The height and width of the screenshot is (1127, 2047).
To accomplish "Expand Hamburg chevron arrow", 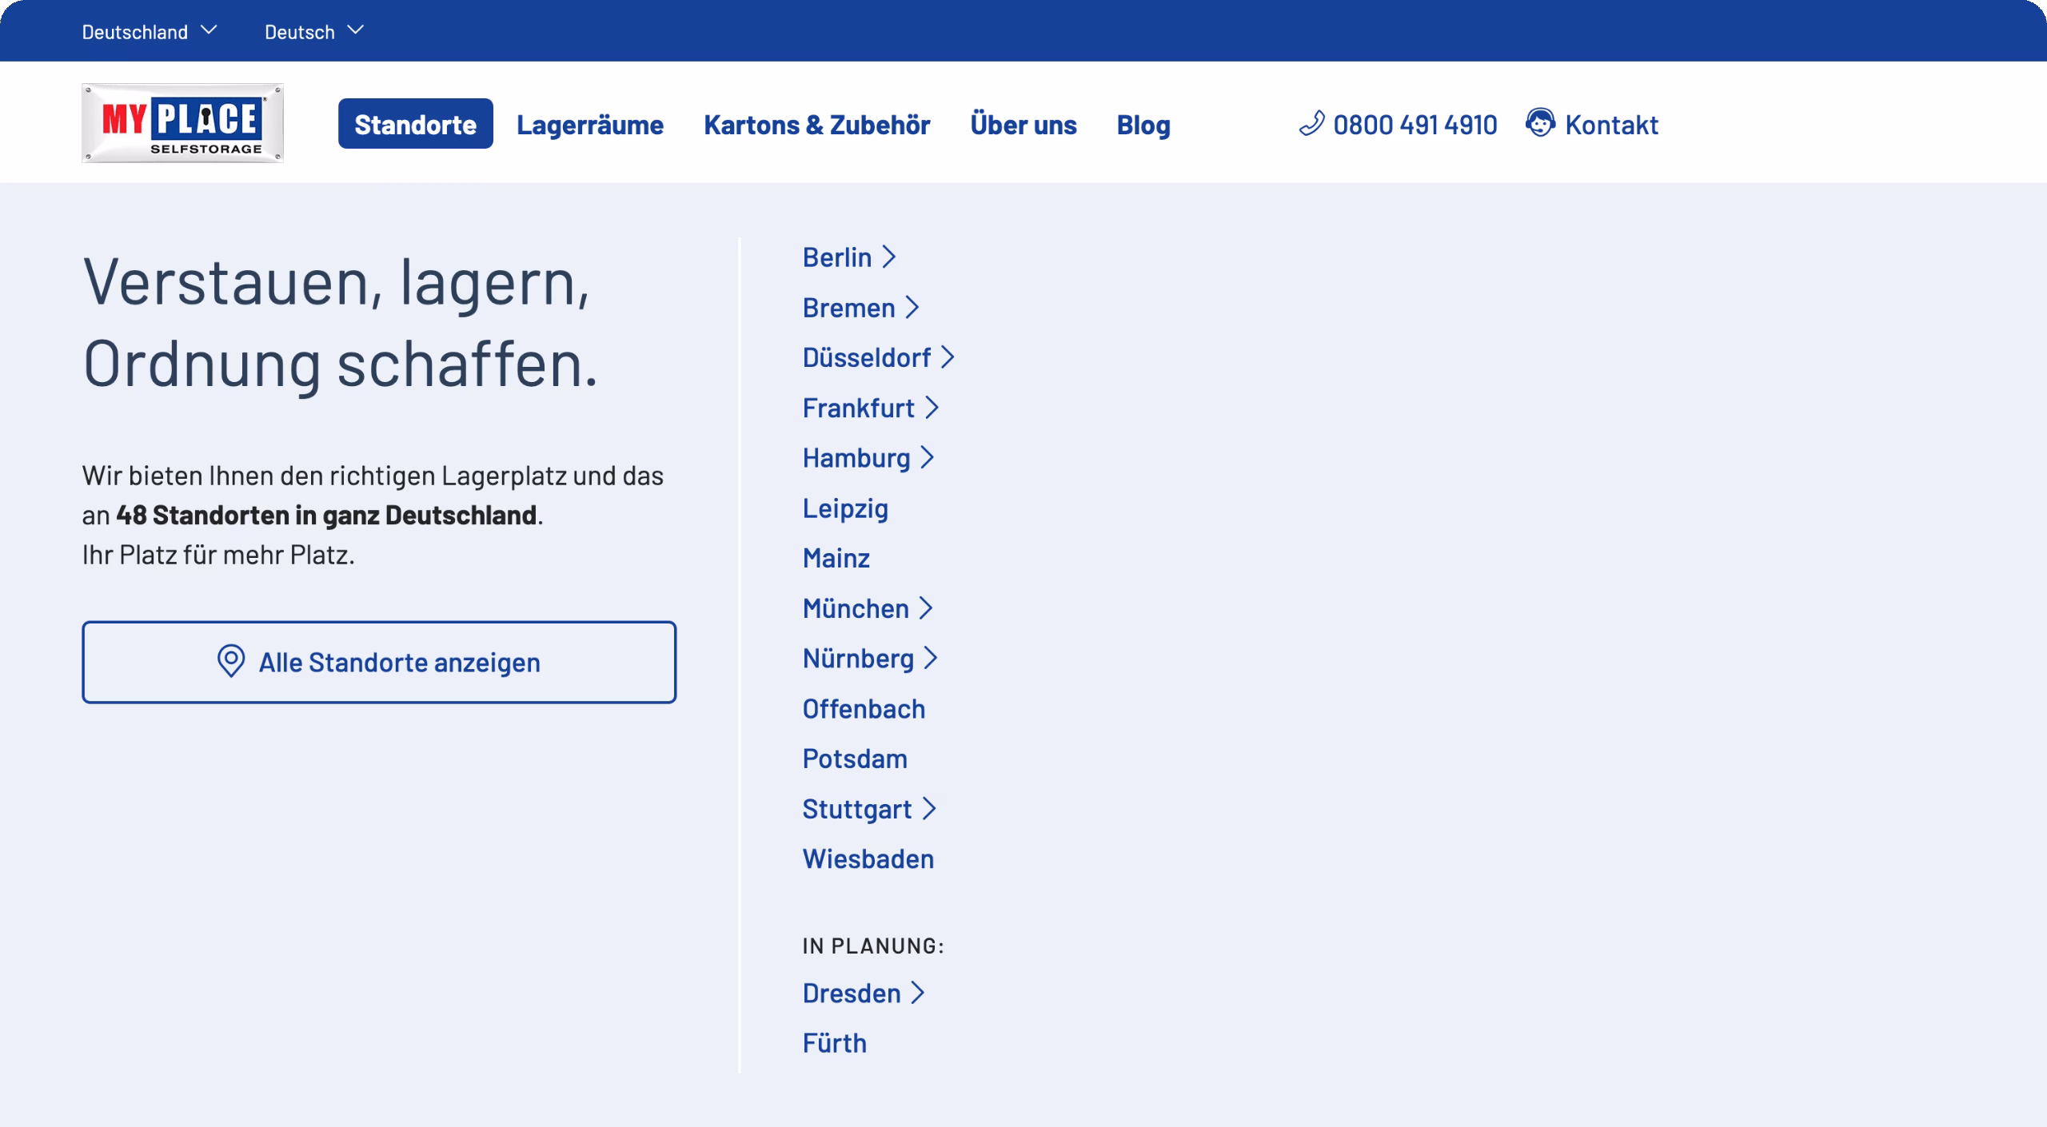I will pos(927,458).
